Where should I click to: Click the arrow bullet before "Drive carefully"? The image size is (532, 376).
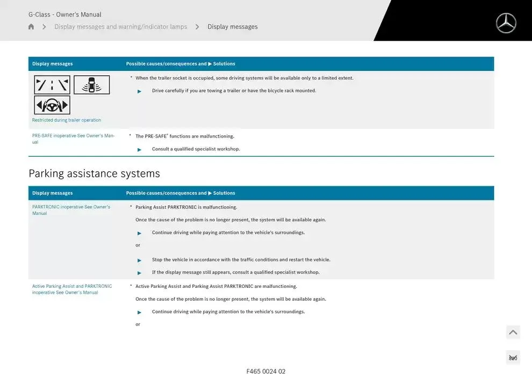click(140, 91)
